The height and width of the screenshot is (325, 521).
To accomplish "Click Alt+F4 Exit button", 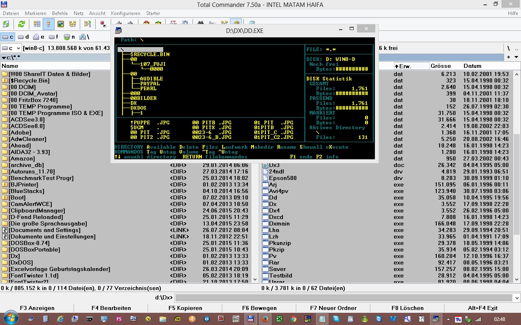I will coord(483,308).
